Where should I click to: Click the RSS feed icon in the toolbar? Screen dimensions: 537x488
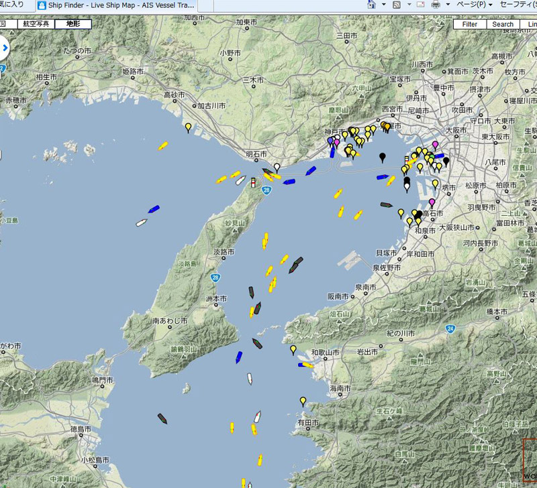coord(397,5)
